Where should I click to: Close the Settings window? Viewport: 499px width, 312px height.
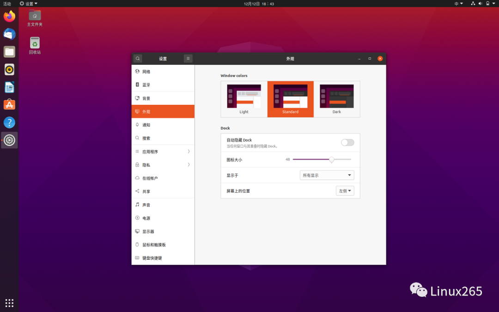(380, 59)
